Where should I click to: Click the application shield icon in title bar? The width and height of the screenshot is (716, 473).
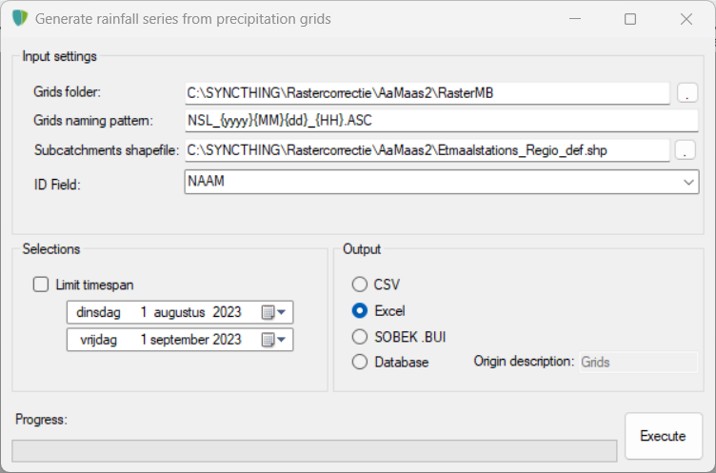point(19,19)
